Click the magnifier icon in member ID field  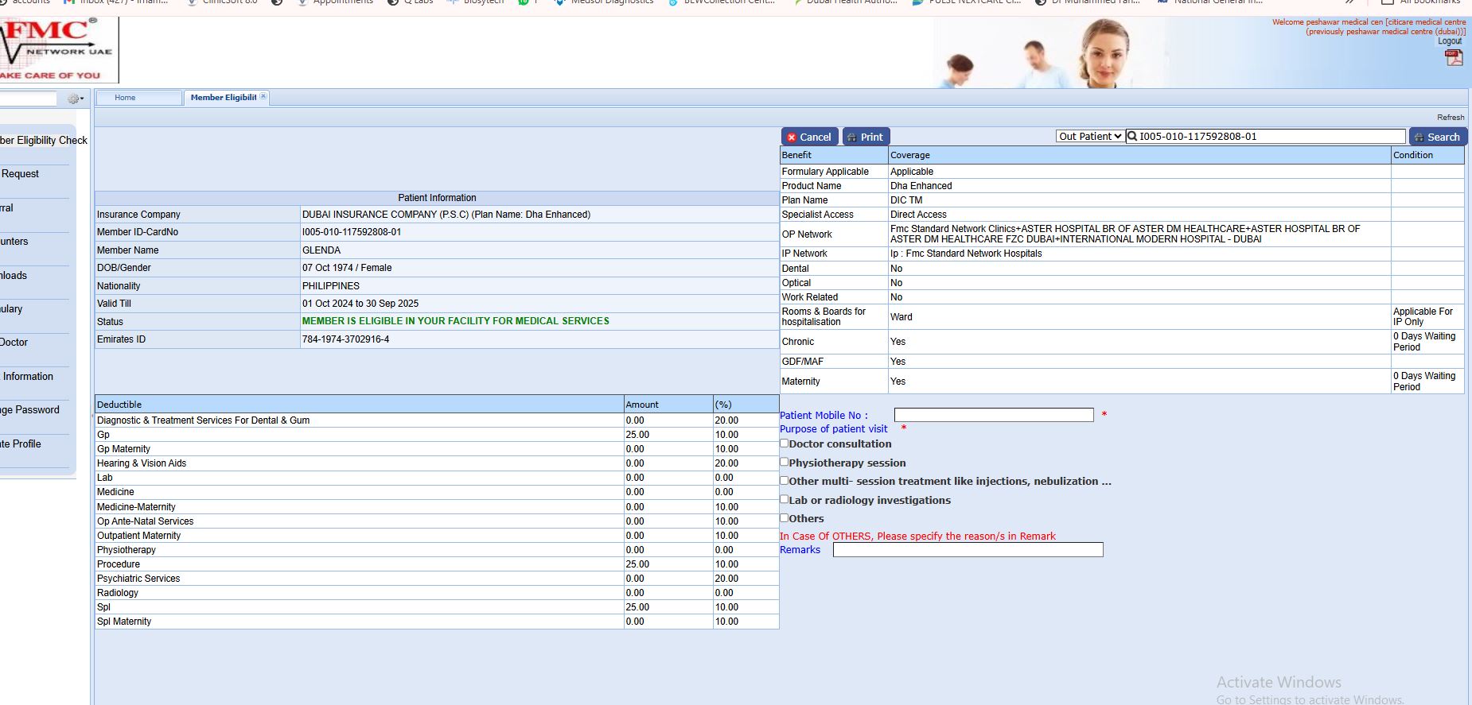1132,137
